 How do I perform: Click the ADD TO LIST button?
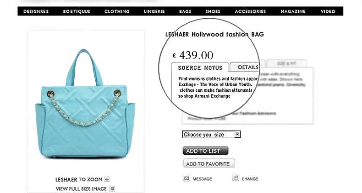[205, 151]
